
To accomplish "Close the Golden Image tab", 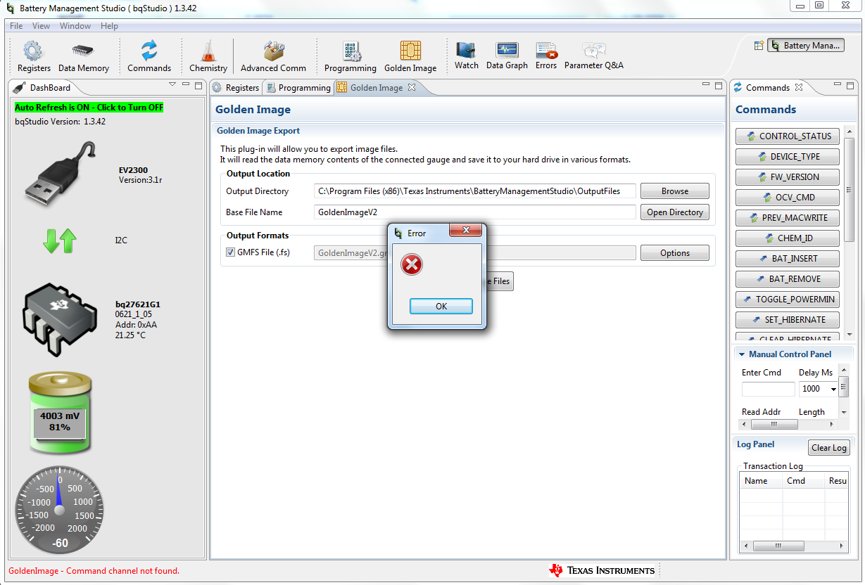I will tap(412, 87).
